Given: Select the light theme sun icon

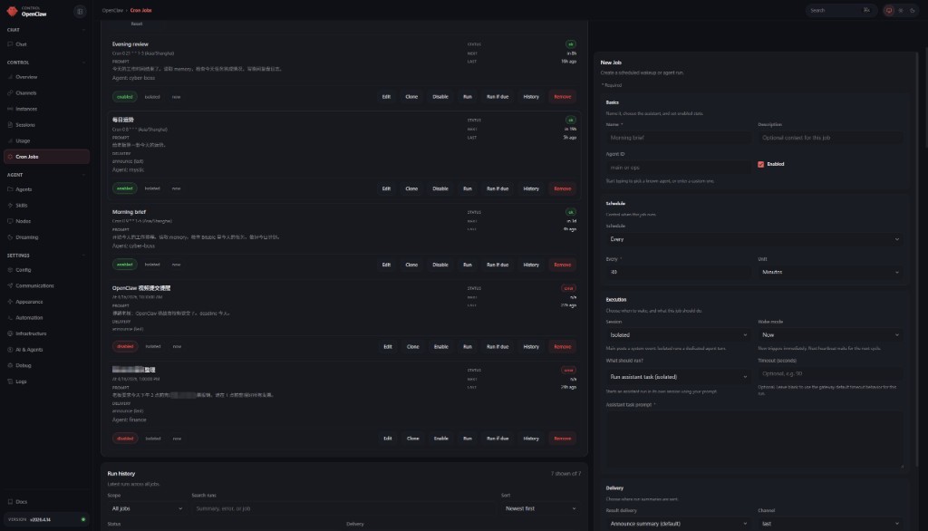Looking at the screenshot, I should click(901, 11).
